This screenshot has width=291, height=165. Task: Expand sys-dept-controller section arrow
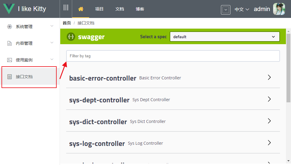tap(269, 99)
